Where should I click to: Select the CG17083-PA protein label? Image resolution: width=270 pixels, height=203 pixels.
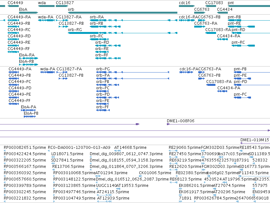(219, 82)
